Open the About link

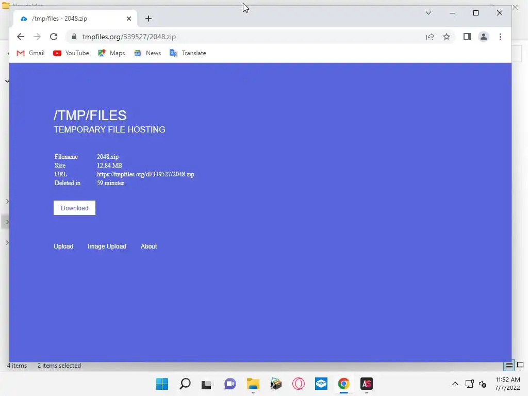coord(148,246)
